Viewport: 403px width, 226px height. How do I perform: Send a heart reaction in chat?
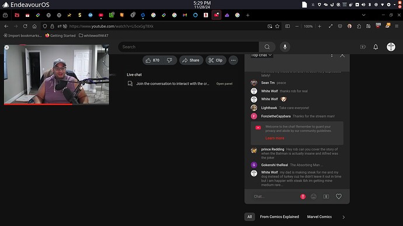coord(339,196)
